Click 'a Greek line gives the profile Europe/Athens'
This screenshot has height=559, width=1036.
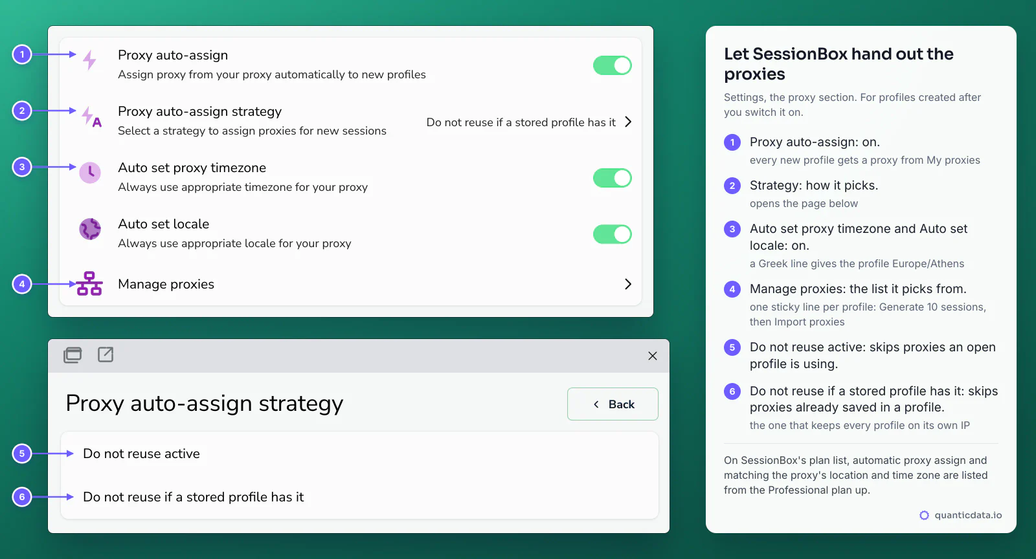(x=857, y=263)
